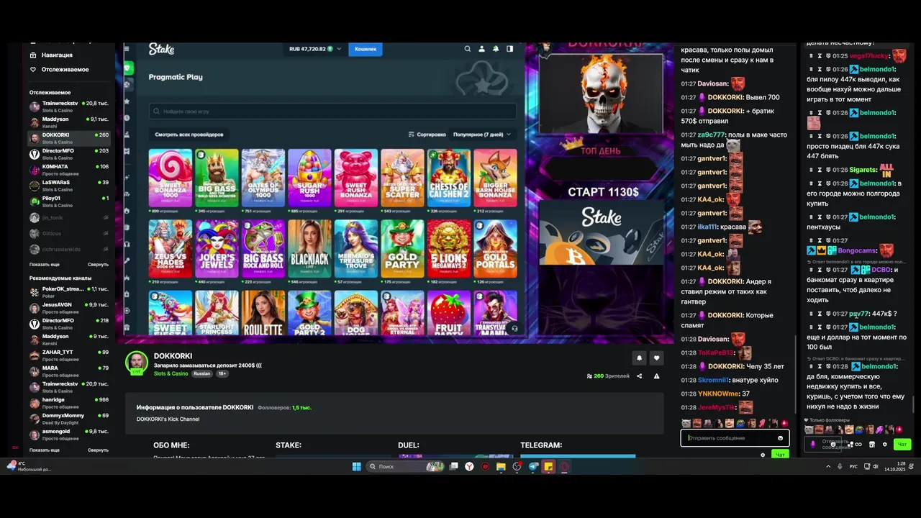Focus Stake game search field
The width and height of the screenshot is (921, 518).
point(332,112)
